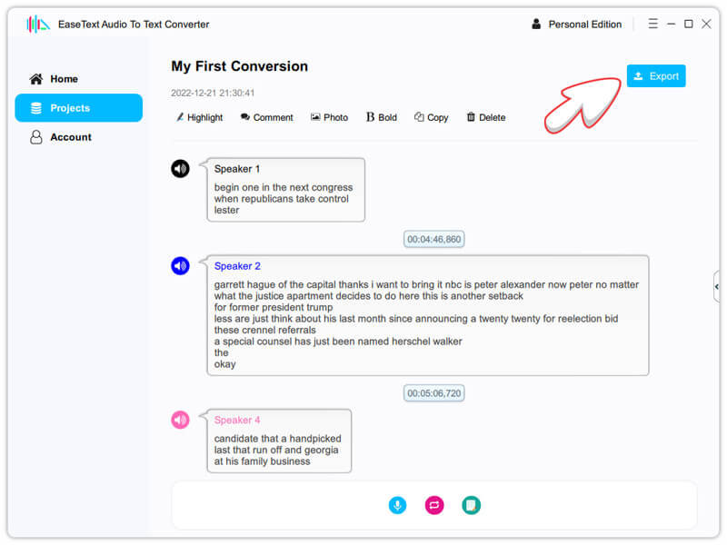Play Speaker 4 audio with pink speaker icon

coord(180,420)
